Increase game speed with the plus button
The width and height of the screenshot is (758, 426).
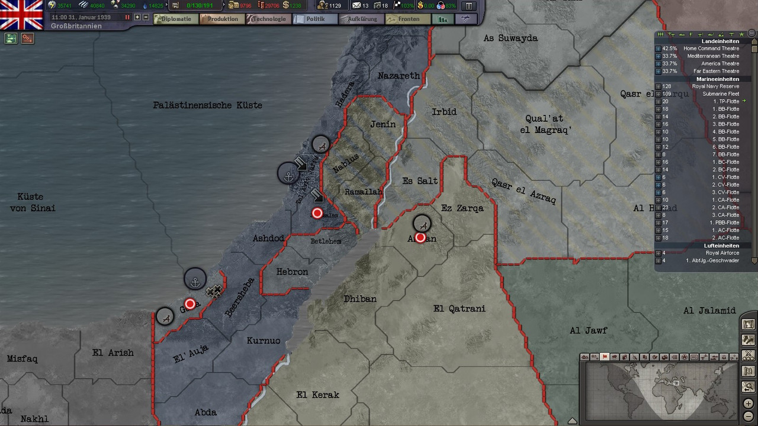pos(137,17)
